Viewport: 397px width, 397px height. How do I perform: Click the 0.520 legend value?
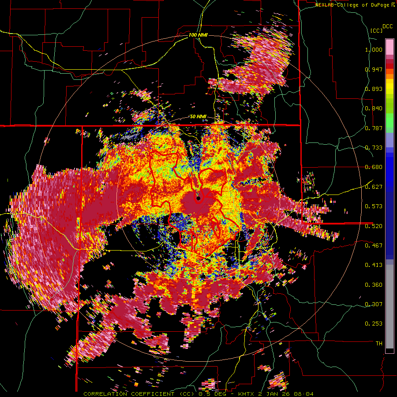[374, 226]
